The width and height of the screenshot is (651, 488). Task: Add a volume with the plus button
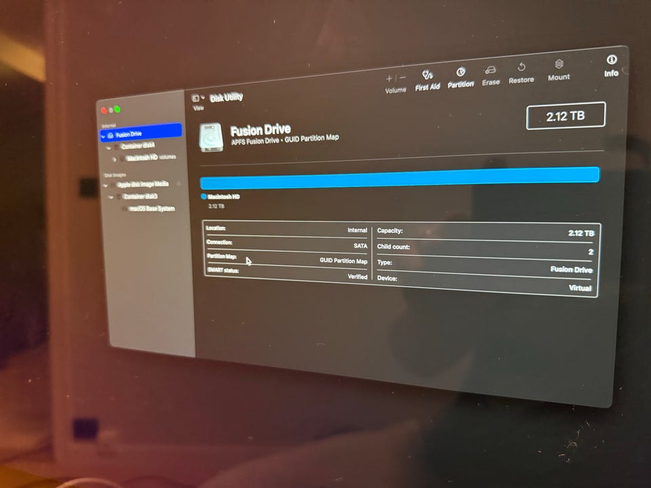389,79
